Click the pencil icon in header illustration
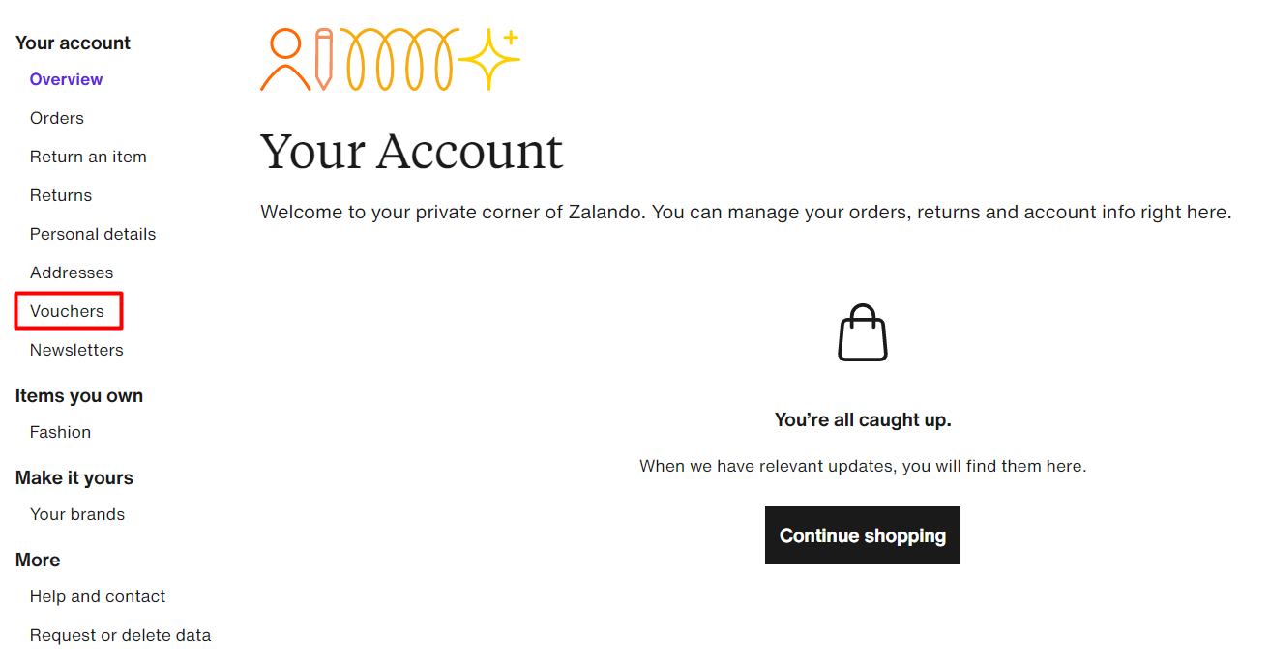 point(324,60)
